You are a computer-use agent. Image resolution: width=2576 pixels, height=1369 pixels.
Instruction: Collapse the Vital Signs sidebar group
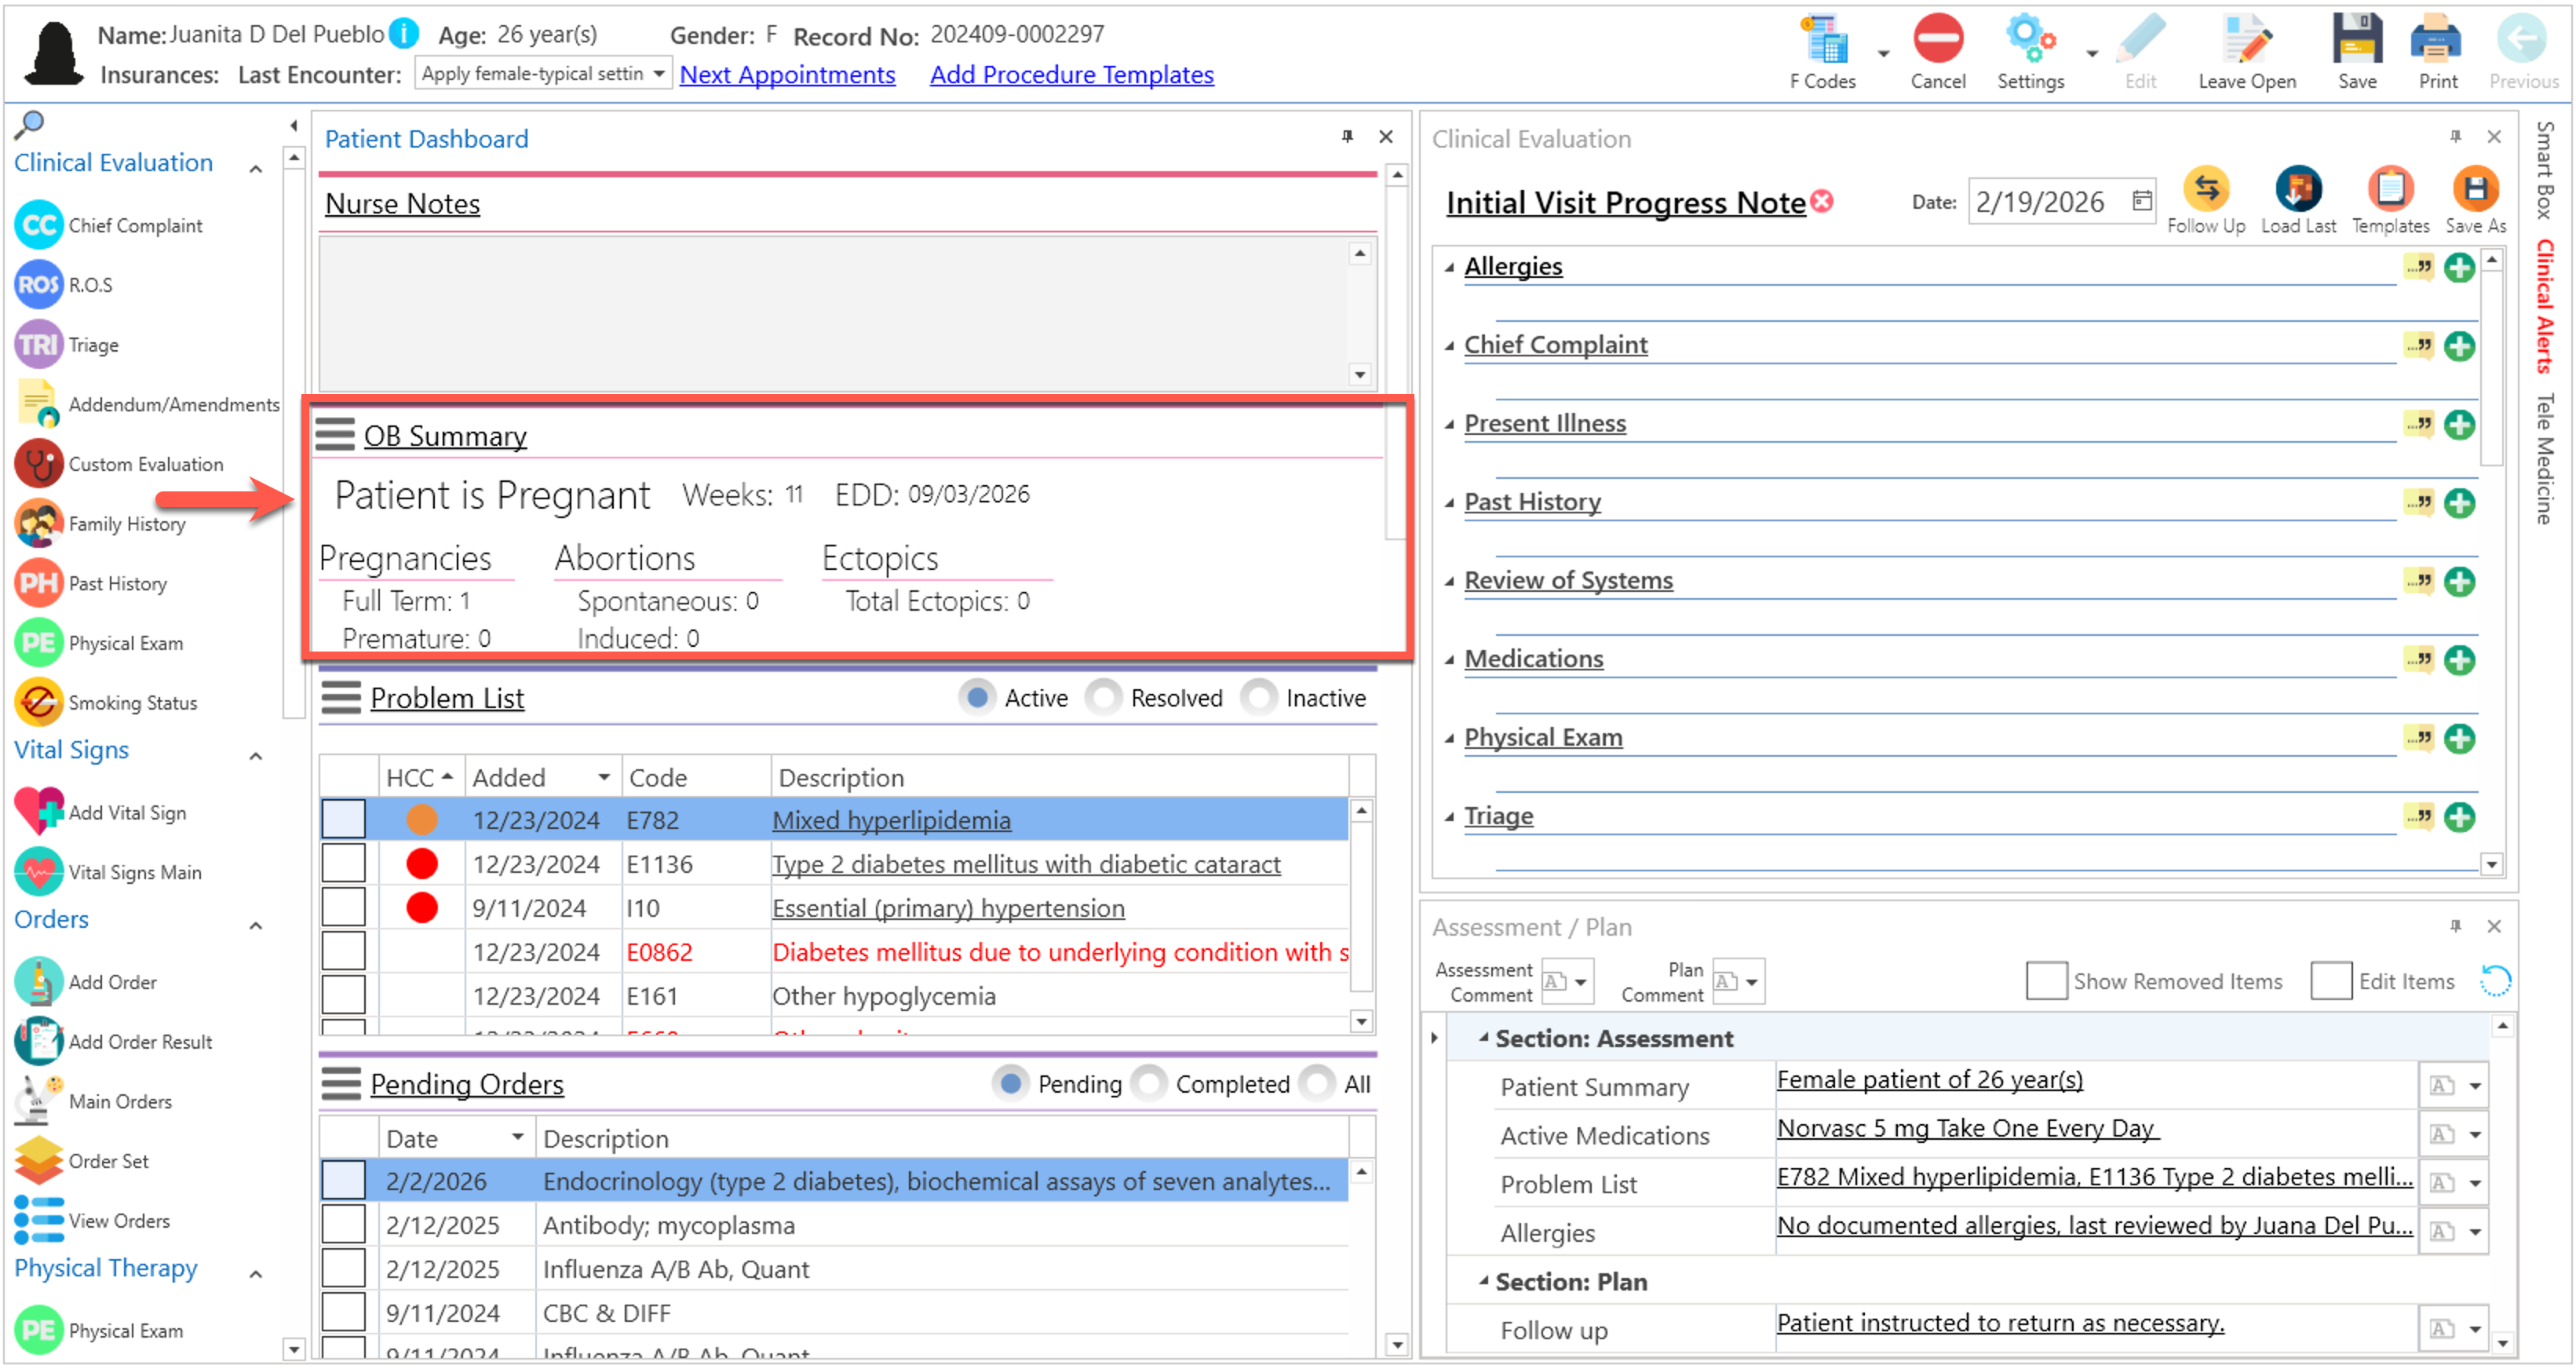[x=256, y=756]
